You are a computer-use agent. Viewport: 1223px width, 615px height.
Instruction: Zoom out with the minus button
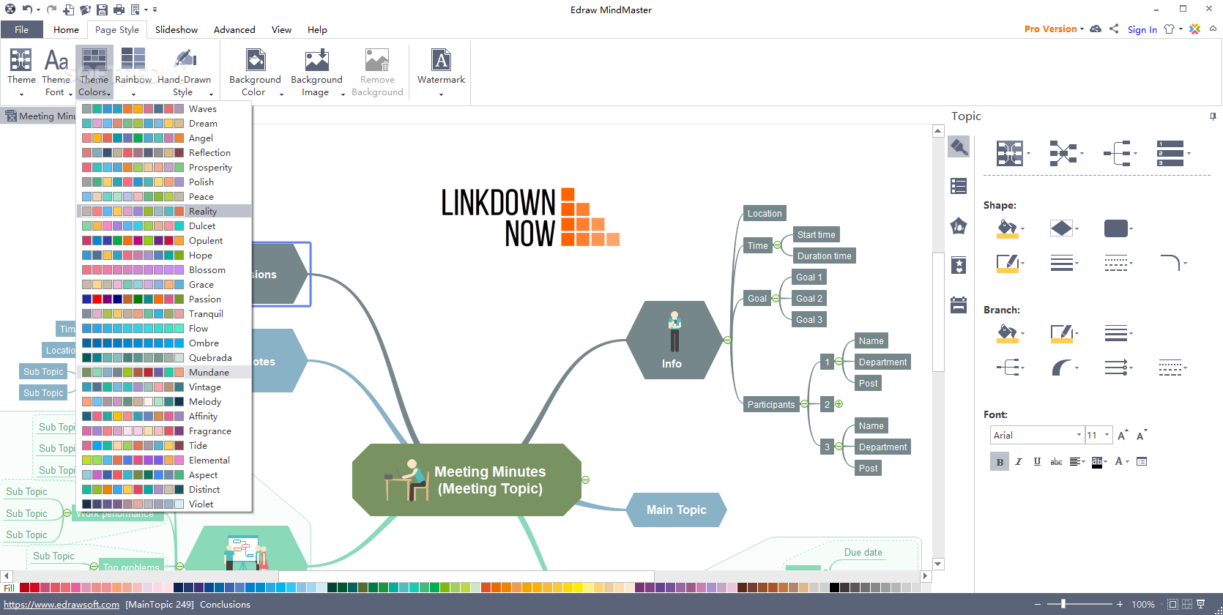[1038, 605]
